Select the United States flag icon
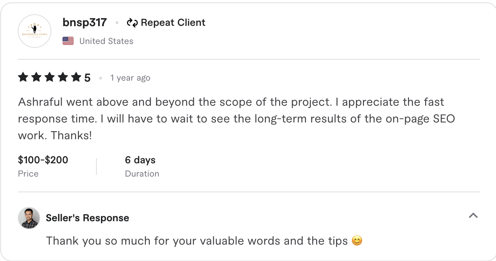Screen dimensions: 496x261 68,41
